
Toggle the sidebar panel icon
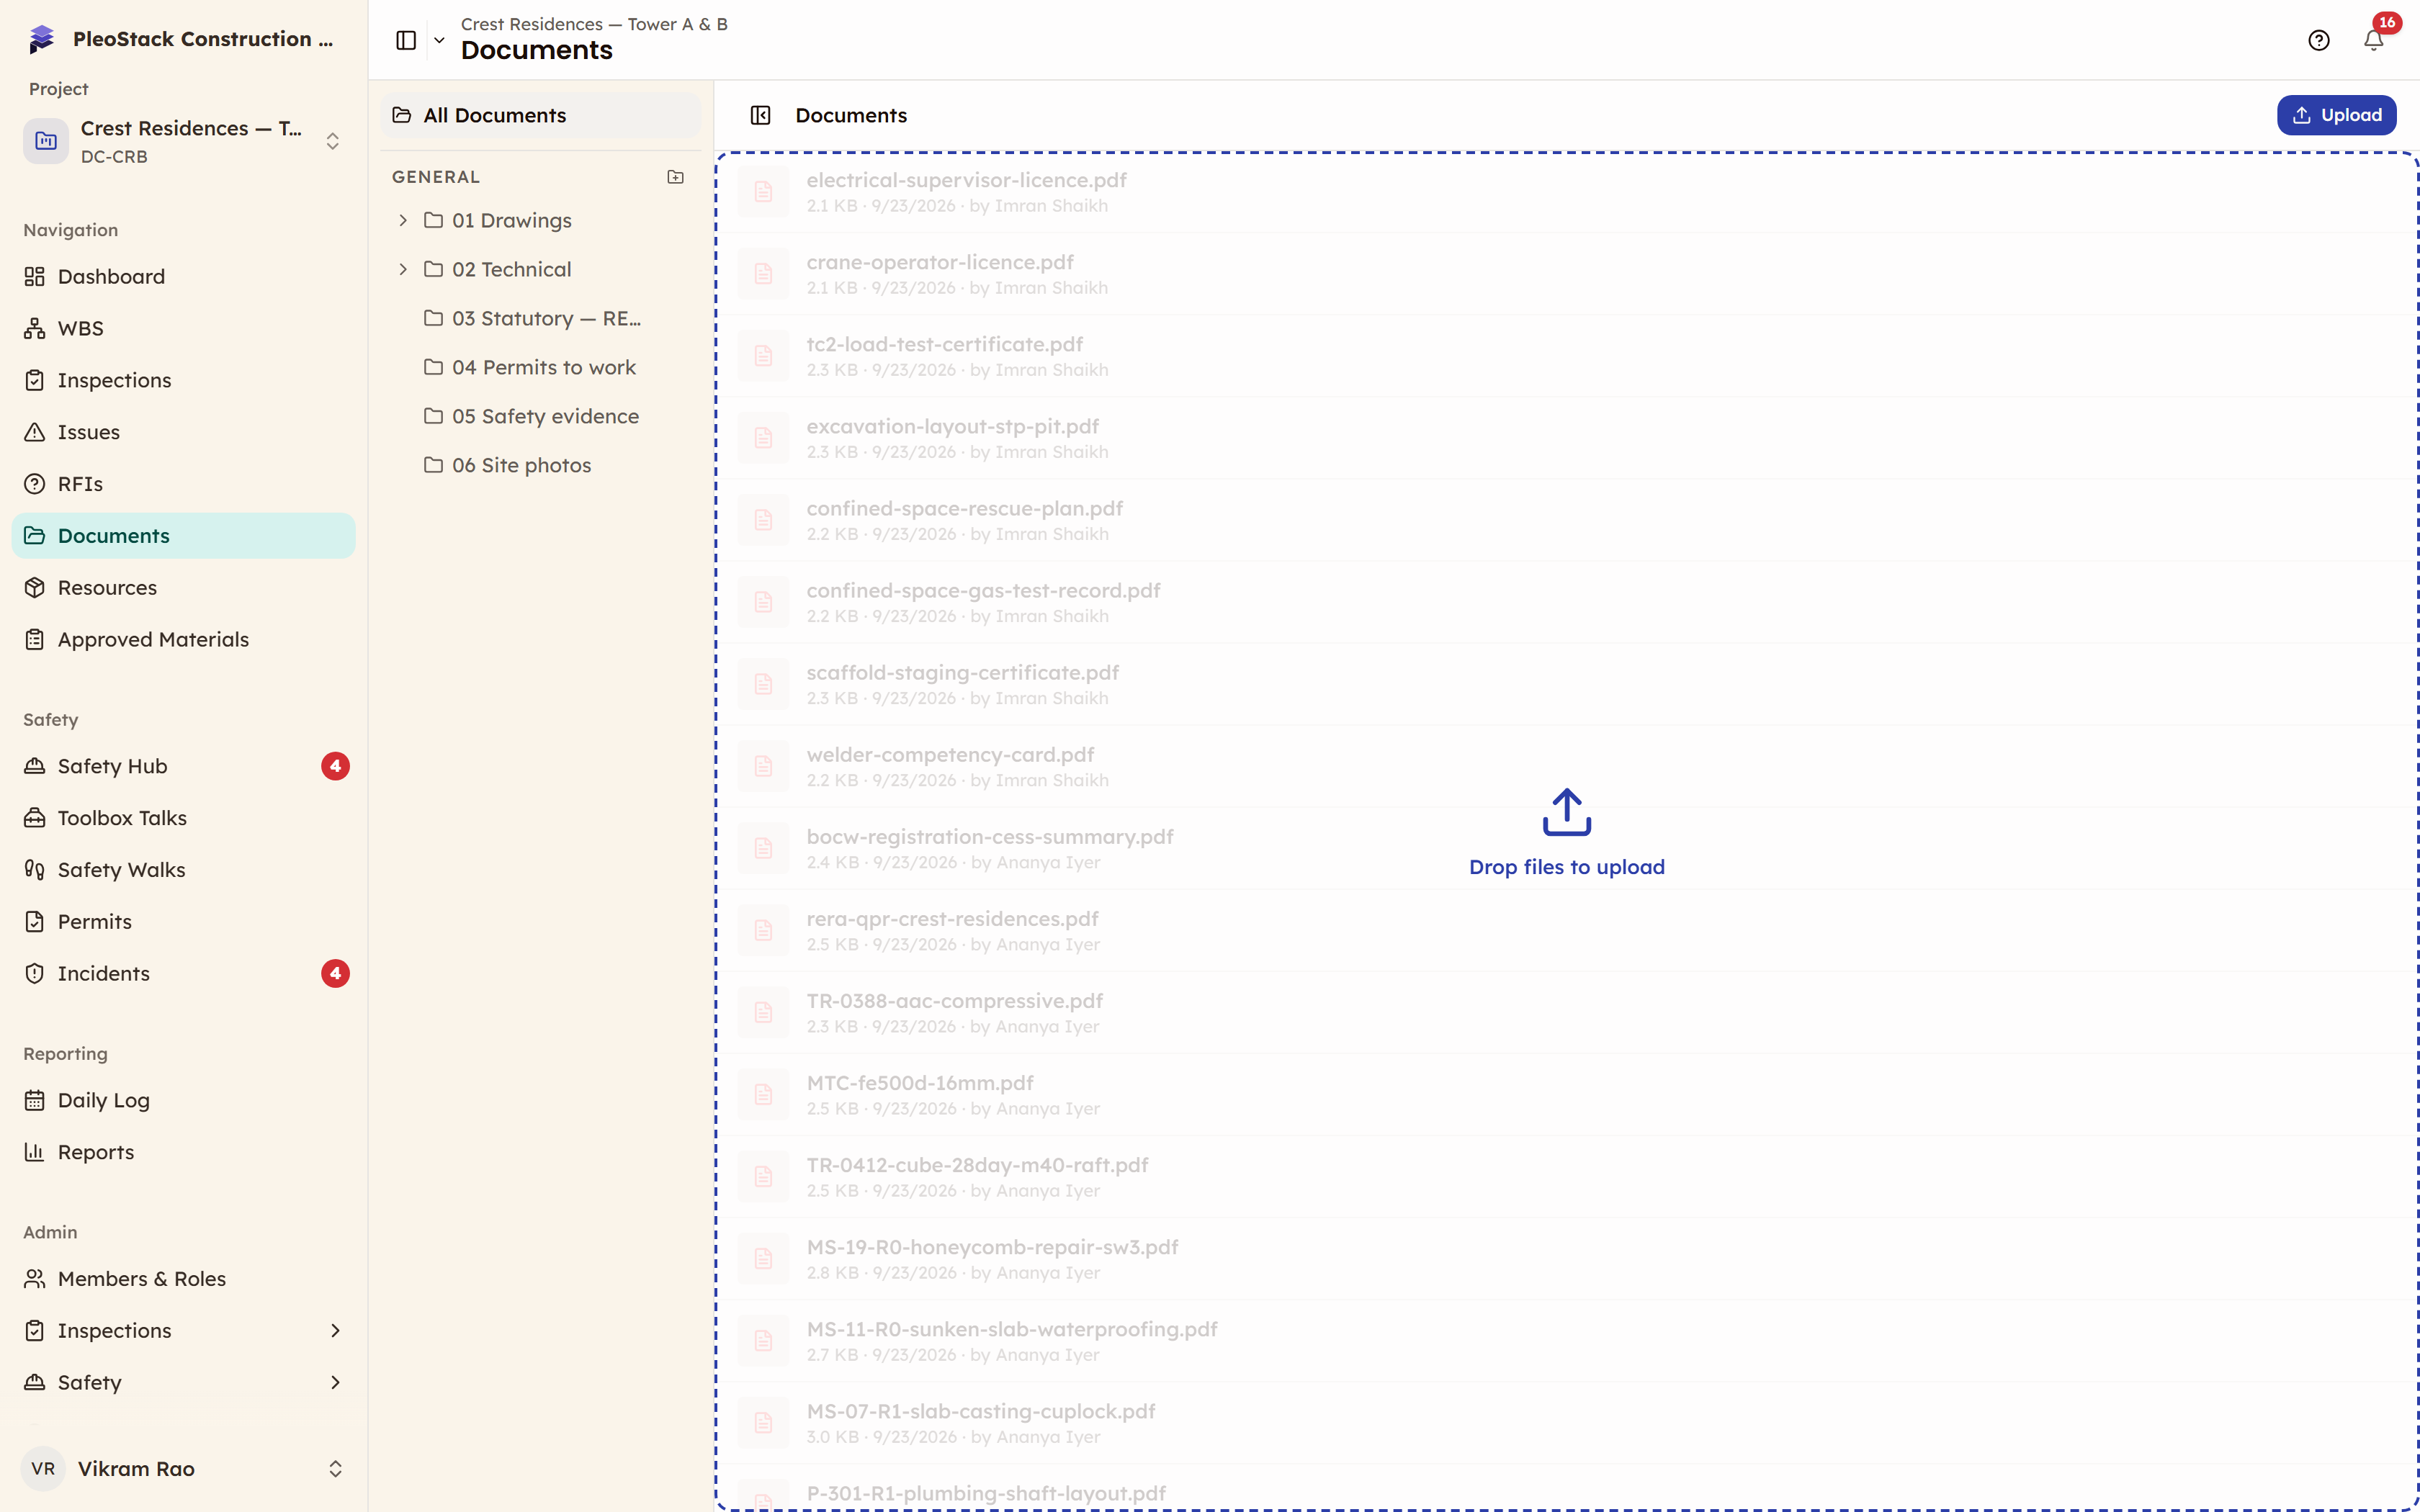(x=406, y=40)
